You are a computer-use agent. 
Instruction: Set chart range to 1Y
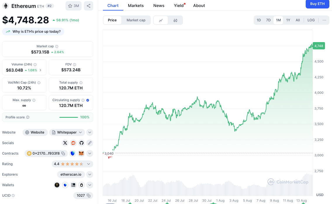pos(288,20)
